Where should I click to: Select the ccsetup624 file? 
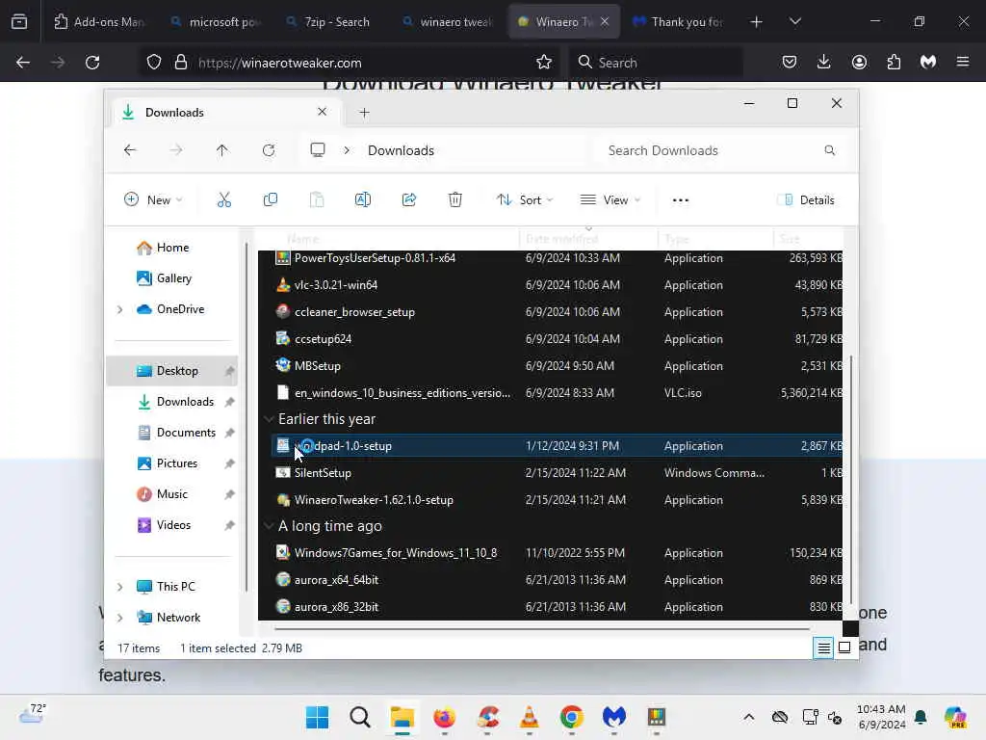click(558, 338)
